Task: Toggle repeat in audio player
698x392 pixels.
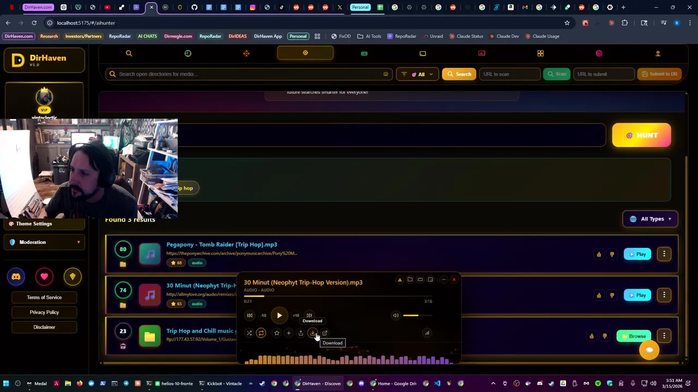Action: coord(261,333)
